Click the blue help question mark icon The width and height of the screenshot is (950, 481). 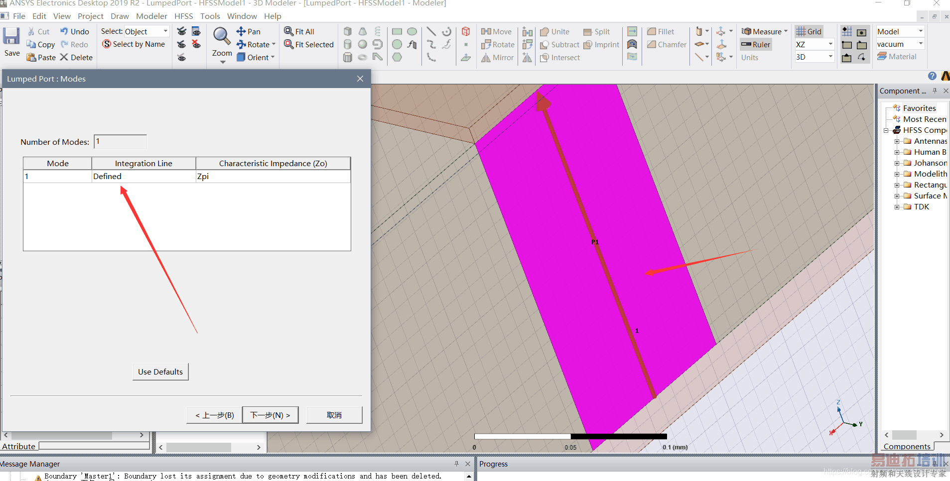pos(932,76)
